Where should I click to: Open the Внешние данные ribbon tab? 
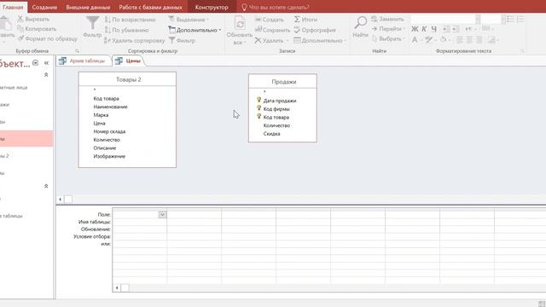click(x=88, y=7)
